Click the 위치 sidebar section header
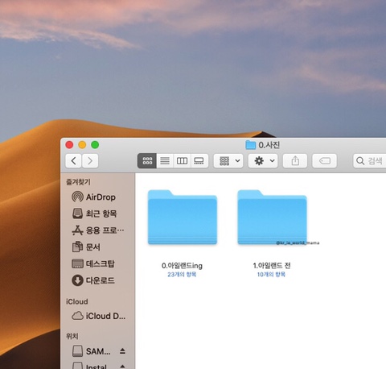Screen dimensions: 386x369 [72, 336]
